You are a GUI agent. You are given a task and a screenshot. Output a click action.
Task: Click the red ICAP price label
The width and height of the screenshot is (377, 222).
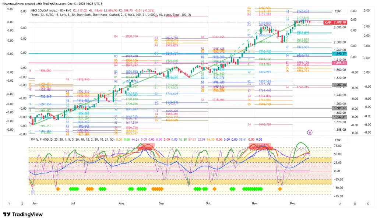328,22
